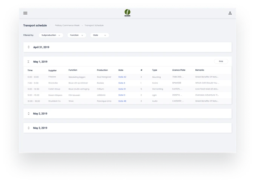Click the Transport schedule page title

tap(35, 25)
